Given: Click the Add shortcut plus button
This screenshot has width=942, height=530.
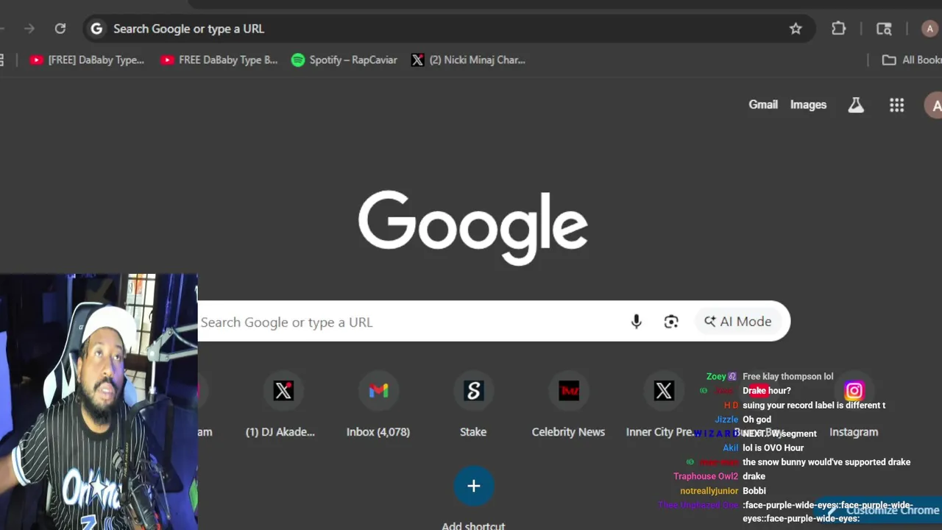Looking at the screenshot, I should coord(473,486).
